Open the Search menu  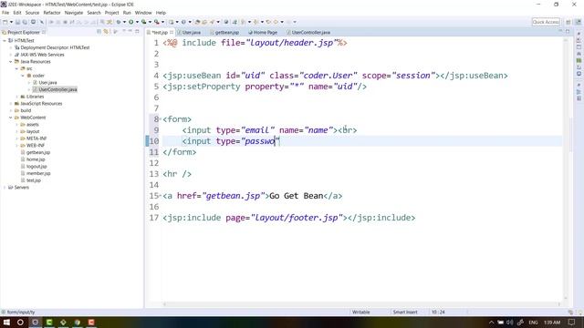click(94, 13)
